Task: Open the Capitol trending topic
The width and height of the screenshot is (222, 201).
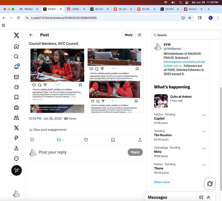Action: coord(159,118)
